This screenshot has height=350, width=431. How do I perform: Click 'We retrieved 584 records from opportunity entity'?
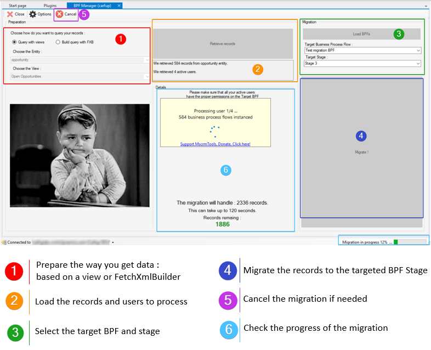click(x=190, y=63)
